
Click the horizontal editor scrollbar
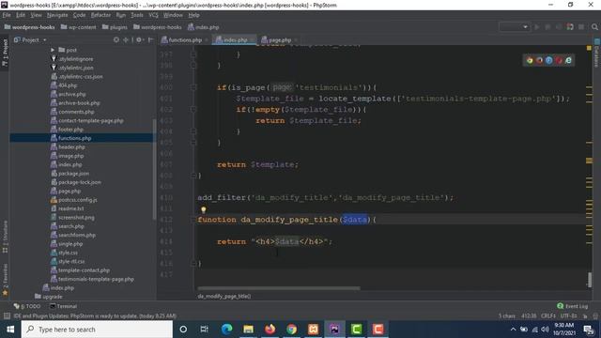coord(279,288)
